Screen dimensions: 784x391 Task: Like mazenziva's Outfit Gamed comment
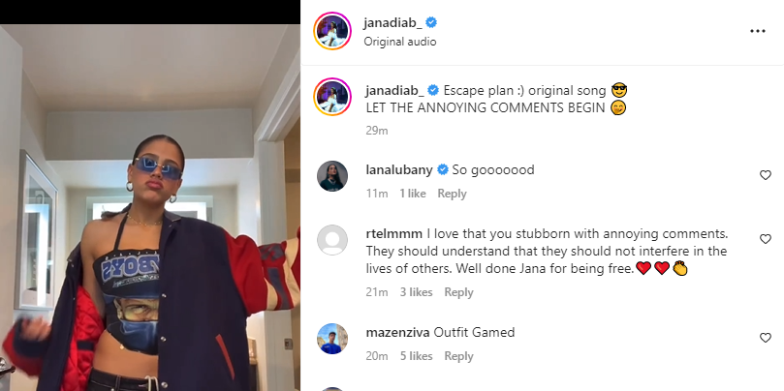[x=765, y=338]
